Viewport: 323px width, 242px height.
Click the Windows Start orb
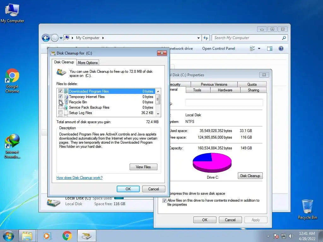9,236
